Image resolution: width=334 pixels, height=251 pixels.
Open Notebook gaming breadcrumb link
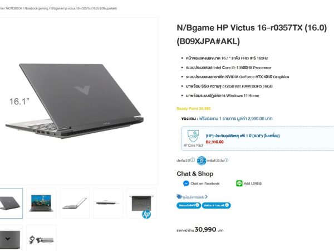36,8
